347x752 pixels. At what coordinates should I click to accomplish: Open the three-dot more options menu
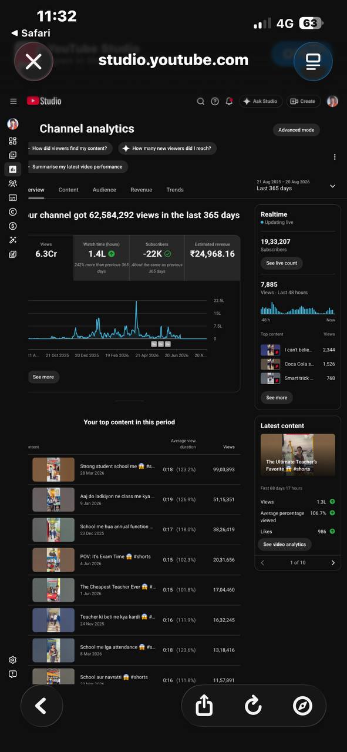coord(335,157)
